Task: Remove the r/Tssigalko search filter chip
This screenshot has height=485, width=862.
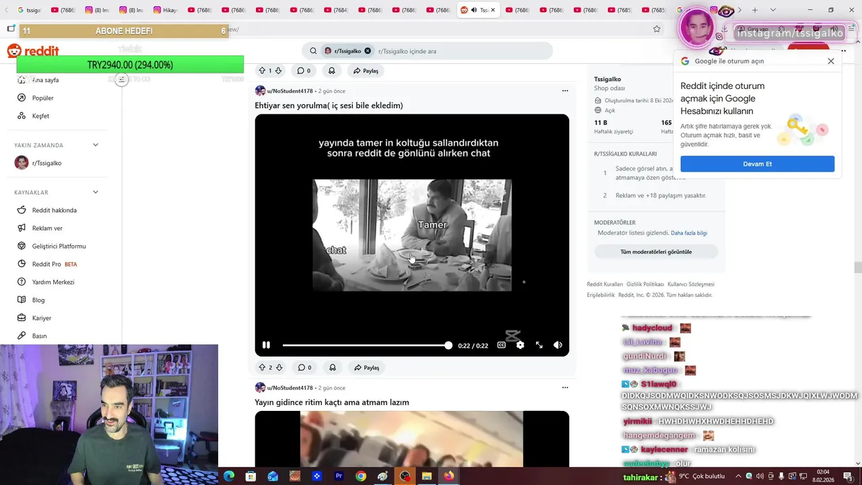Action: coord(368,51)
